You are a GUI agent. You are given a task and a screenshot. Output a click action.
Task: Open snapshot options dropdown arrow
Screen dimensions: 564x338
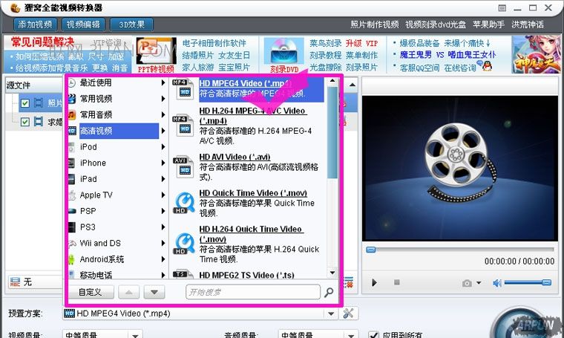(479, 283)
